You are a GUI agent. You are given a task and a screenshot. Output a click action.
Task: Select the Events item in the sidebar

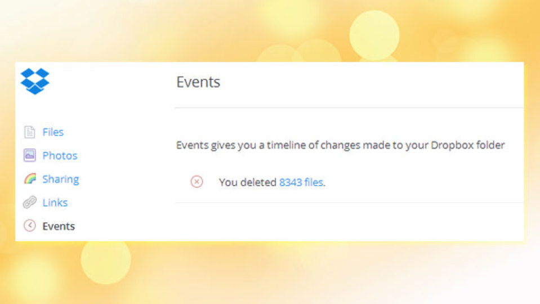click(59, 226)
